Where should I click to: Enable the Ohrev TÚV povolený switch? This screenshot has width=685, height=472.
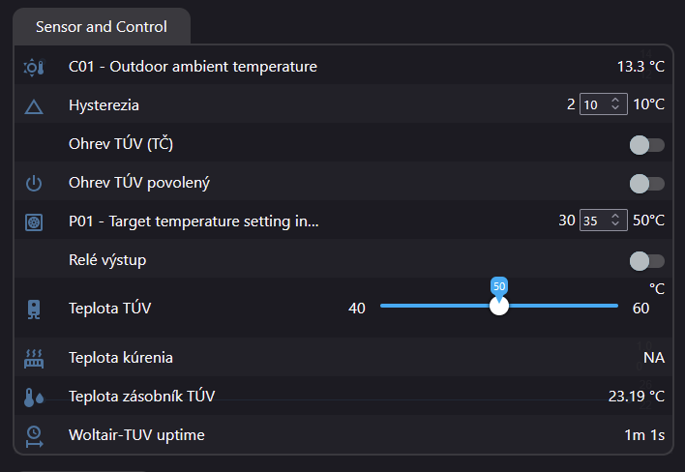coord(646,183)
